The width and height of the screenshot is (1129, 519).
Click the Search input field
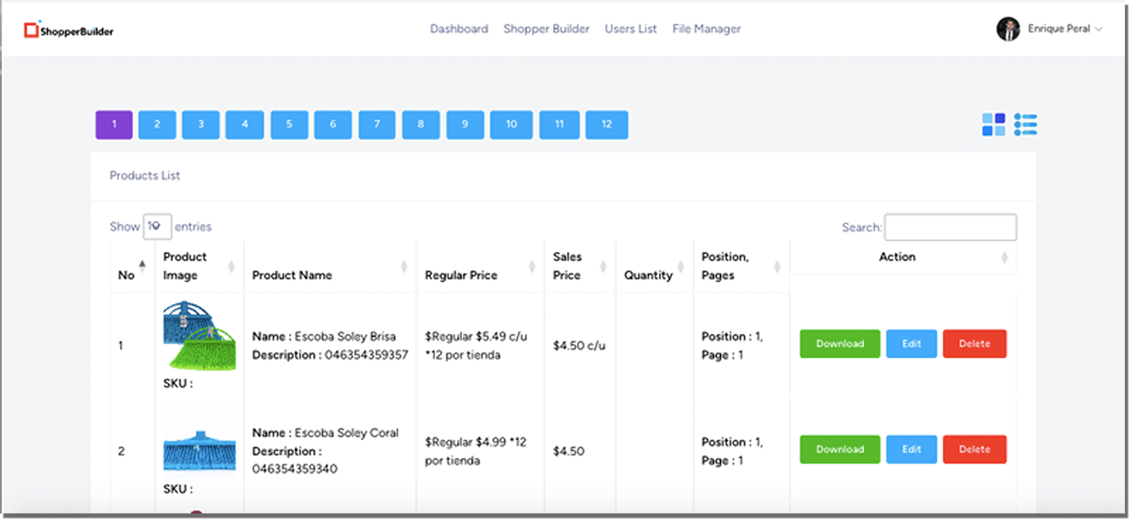point(950,227)
